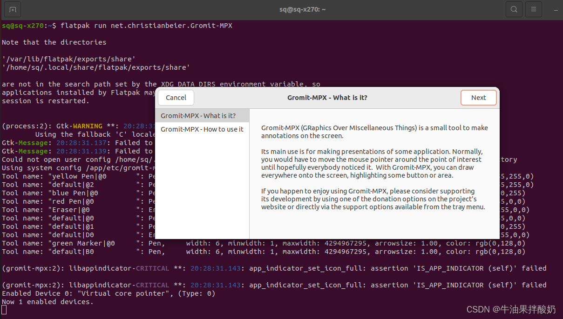The image size is (563, 319).
Task: Click the 'Note that the directories' line
Action: [x=54, y=42]
